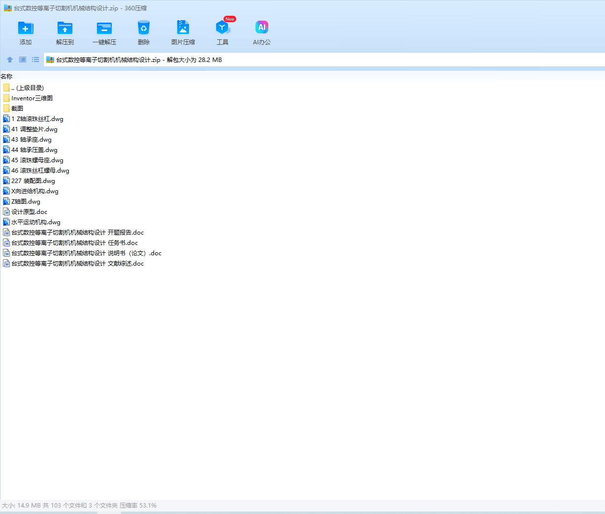Screen dimensions: 605x514
Task: Select the 任务书.doc file
Action: coord(70,242)
